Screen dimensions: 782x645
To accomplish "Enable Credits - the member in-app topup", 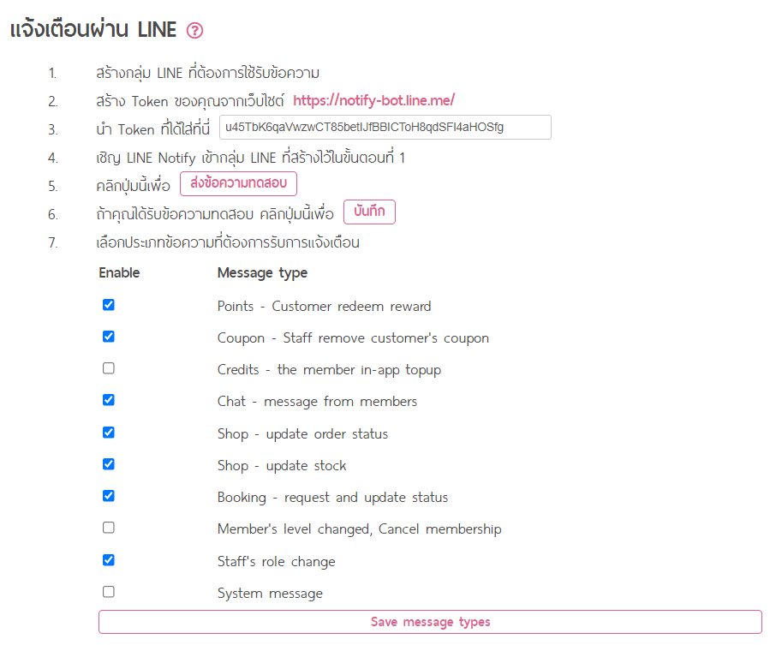I will pyautogui.click(x=109, y=368).
